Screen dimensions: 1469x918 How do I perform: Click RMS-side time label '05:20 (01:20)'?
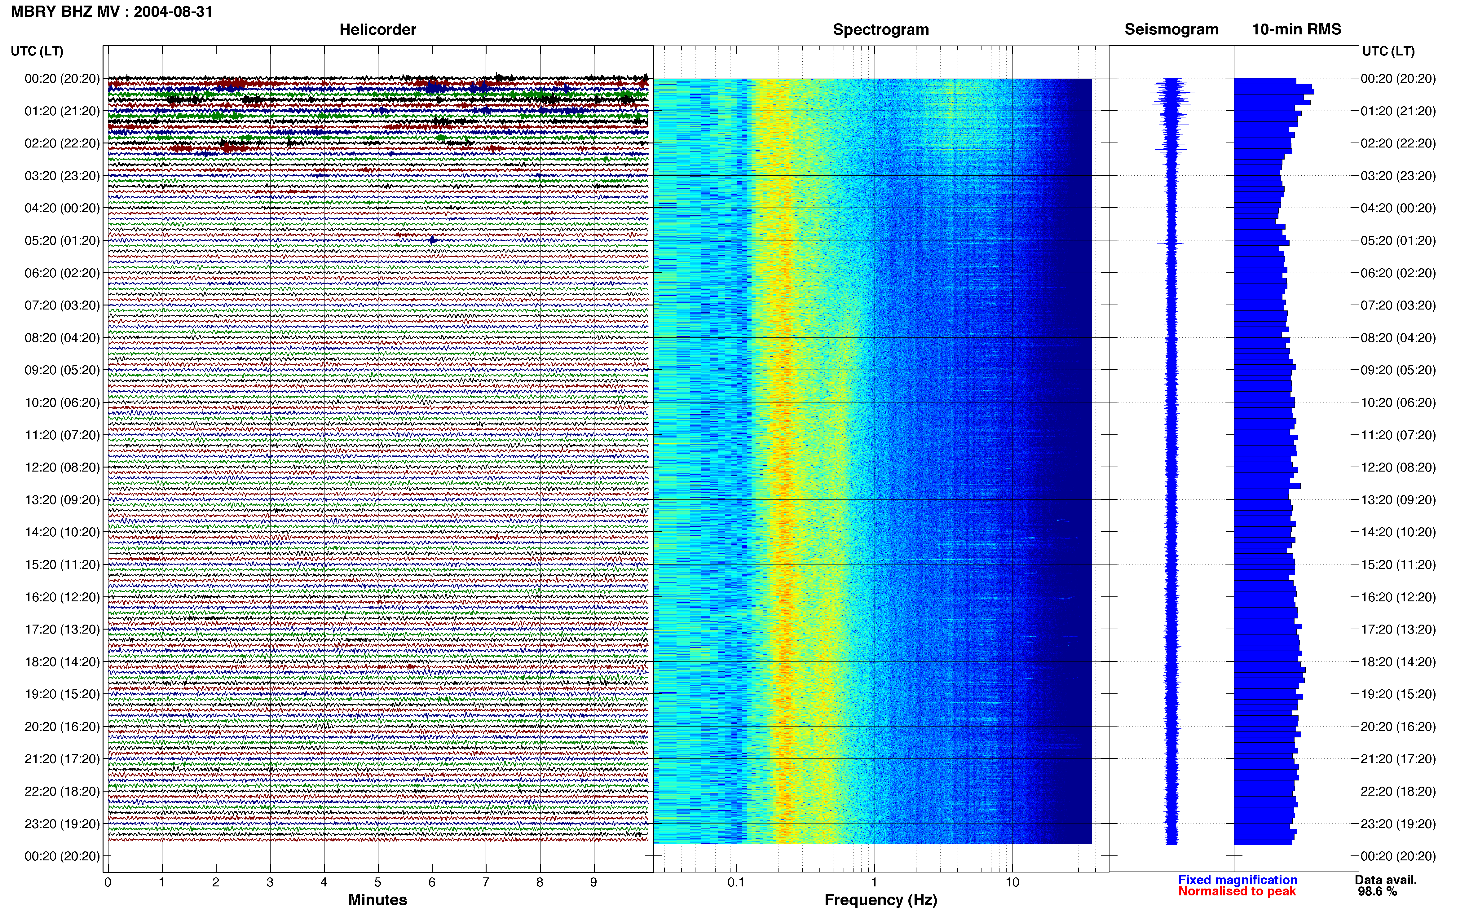tap(1398, 240)
